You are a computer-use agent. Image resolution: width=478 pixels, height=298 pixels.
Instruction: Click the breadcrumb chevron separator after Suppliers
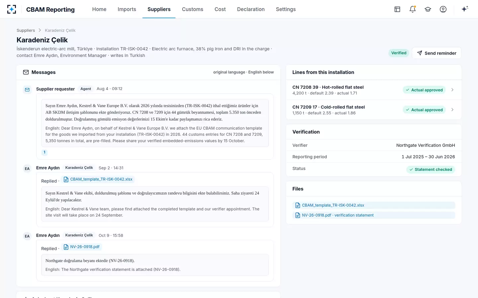(40, 30)
